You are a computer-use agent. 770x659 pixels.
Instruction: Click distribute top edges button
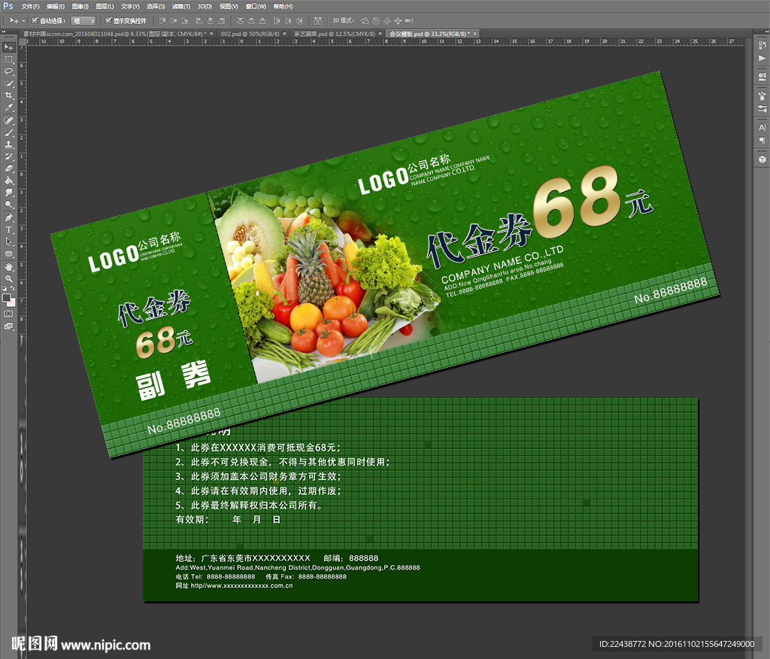pos(240,20)
